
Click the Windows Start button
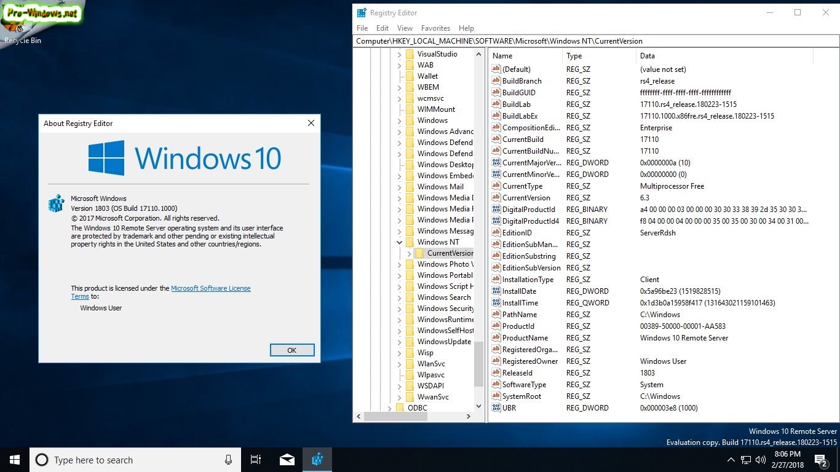coord(14,460)
